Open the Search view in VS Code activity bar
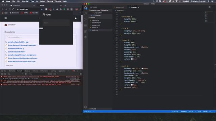This screenshot has width=216, height=121. click(x=85, y=13)
